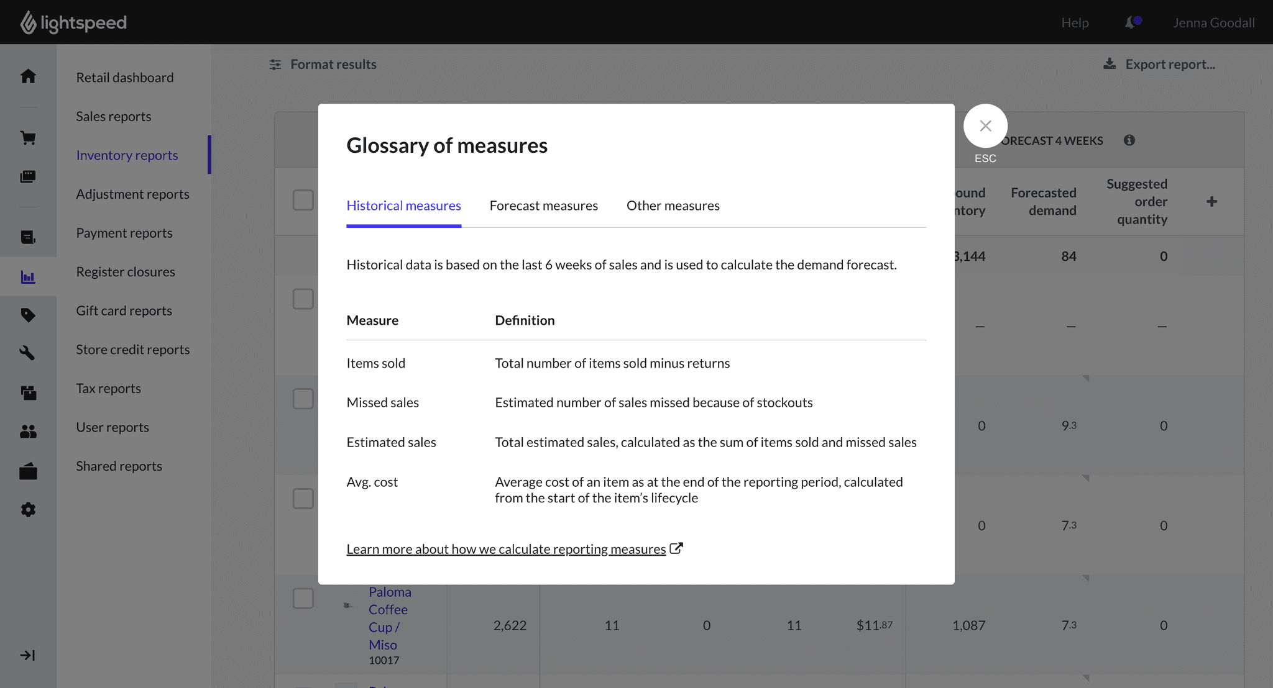
Task: Click the notification bell icon
Action: [x=1131, y=23]
